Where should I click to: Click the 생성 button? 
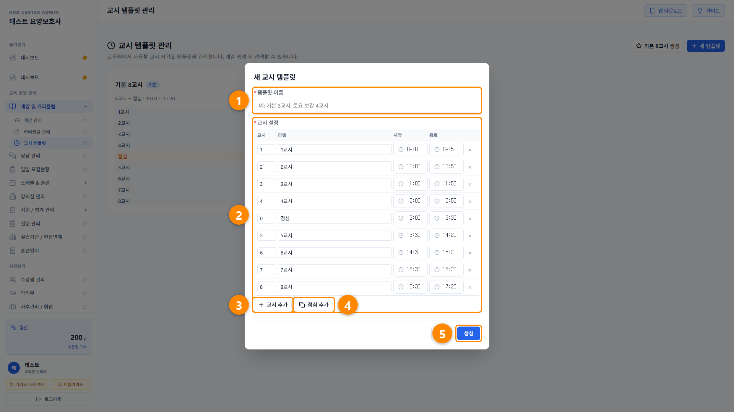(468, 333)
